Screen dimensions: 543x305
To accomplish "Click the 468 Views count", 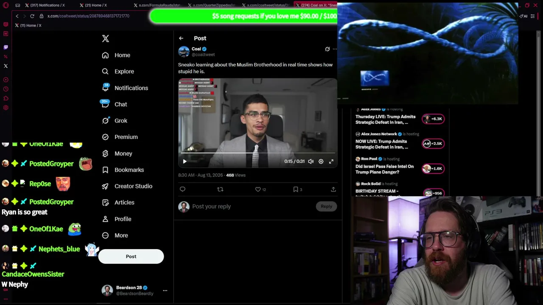I will tap(236, 175).
